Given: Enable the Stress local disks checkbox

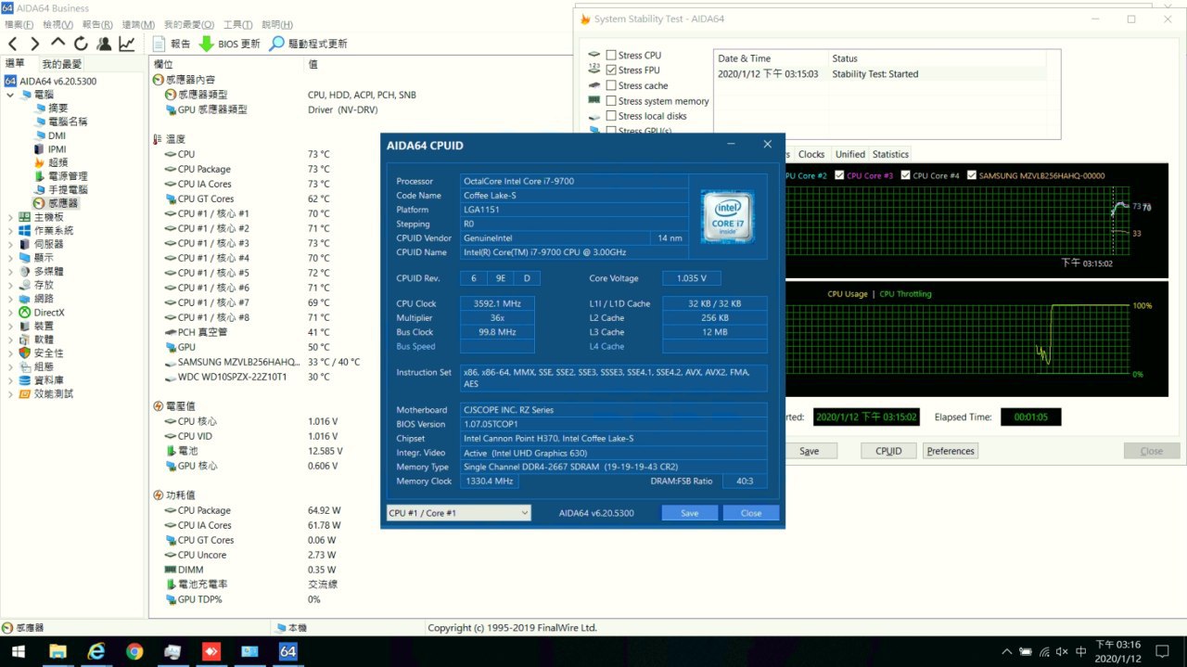Looking at the screenshot, I should tap(611, 116).
